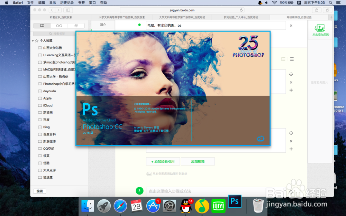Collapse the 个人收藏 disclosure triangle
The width and height of the screenshot is (346, 216).
tap(33, 40)
